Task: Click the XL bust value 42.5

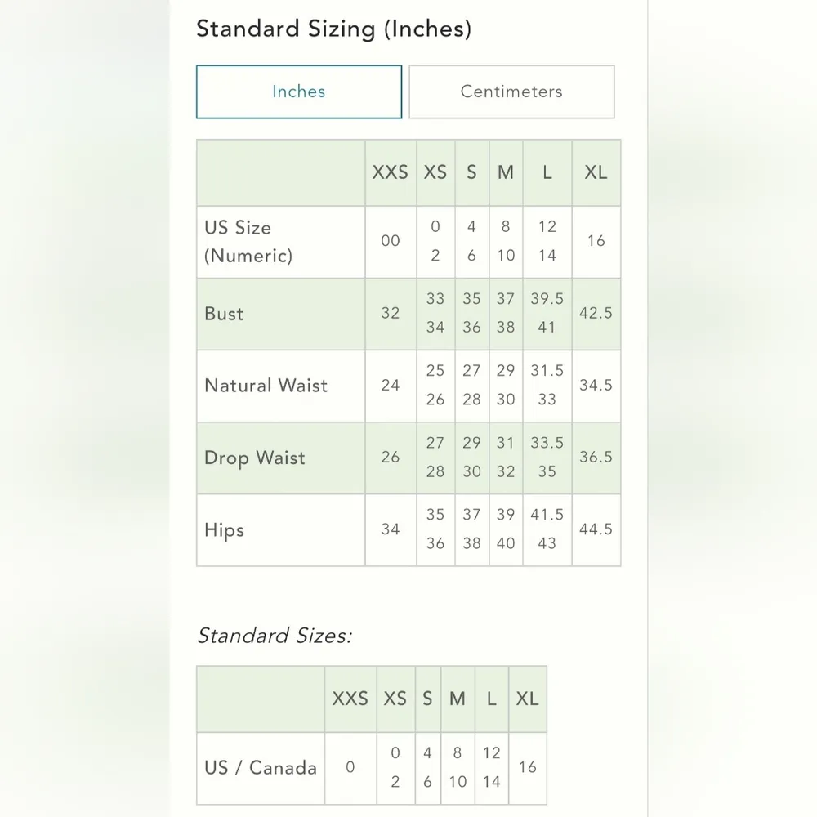Action: click(x=596, y=314)
